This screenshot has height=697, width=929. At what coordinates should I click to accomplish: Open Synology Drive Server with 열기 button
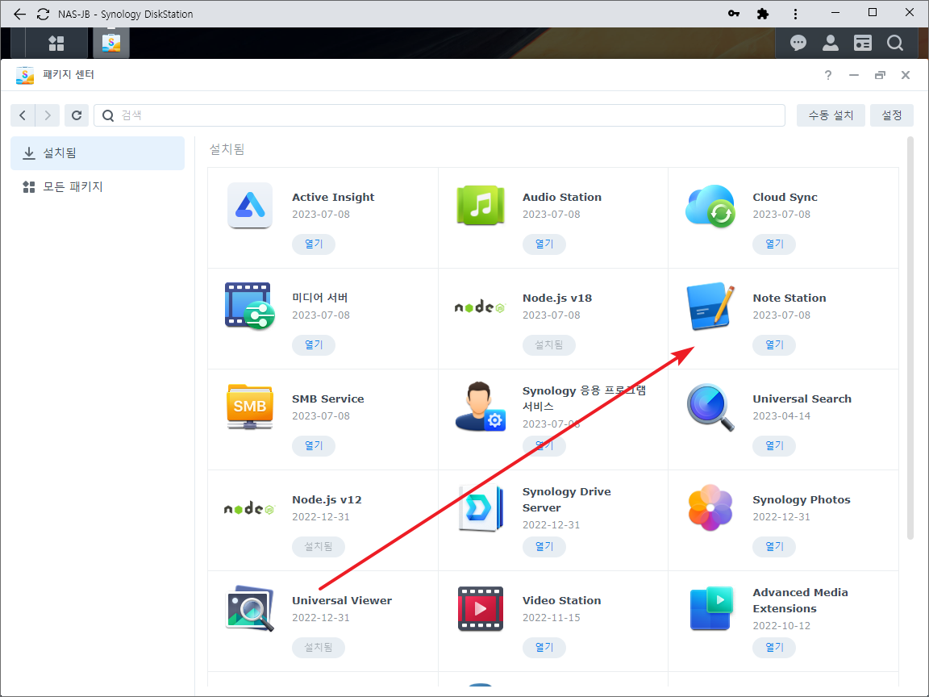(544, 546)
